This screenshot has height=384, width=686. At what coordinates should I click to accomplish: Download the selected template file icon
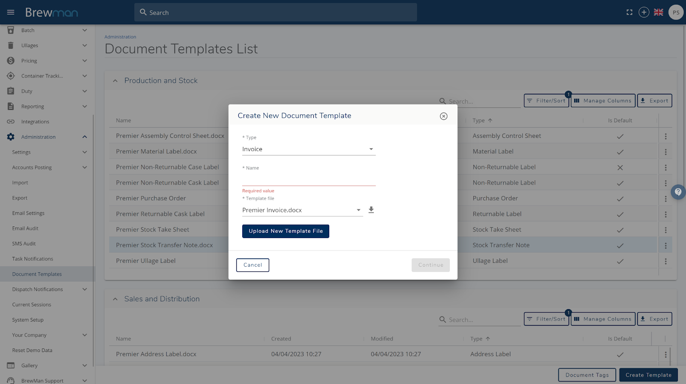tap(371, 210)
